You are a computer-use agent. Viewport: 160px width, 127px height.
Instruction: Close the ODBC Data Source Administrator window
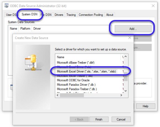click(x=153, y=6)
